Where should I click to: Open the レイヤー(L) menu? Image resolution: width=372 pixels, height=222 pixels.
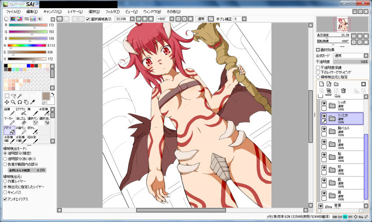pos(75,11)
